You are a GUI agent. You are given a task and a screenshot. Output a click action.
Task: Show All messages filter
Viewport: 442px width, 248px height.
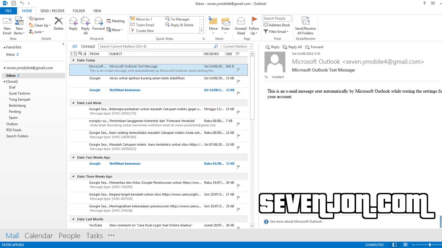coord(75,46)
